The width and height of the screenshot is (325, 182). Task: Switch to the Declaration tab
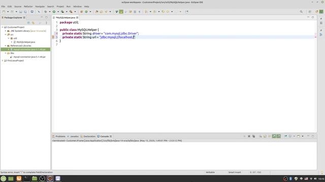(x=88, y=136)
